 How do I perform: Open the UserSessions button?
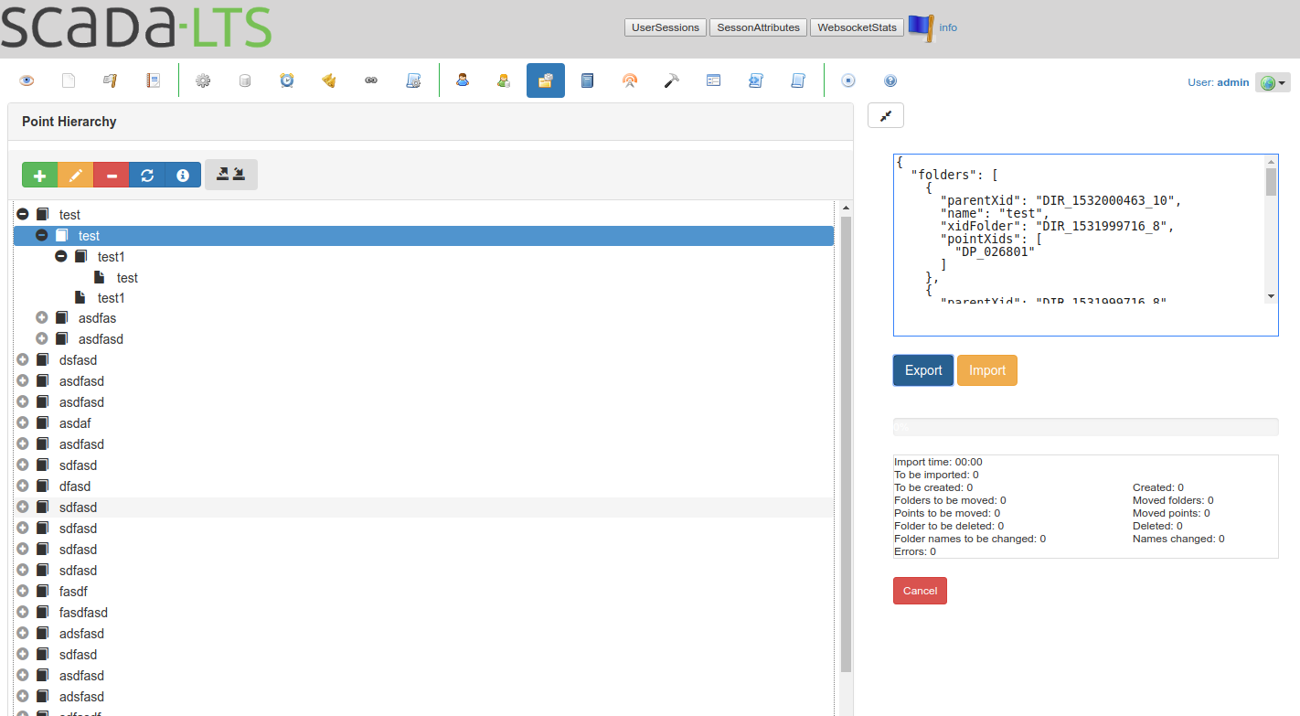click(666, 27)
